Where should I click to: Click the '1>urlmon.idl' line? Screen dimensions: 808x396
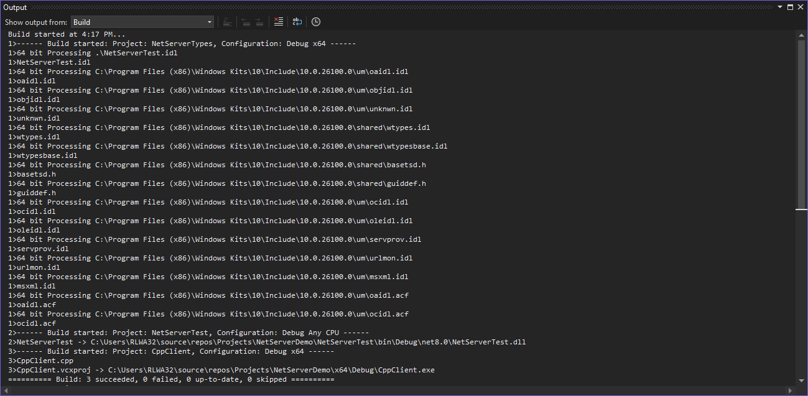click(x=34, y=267)
